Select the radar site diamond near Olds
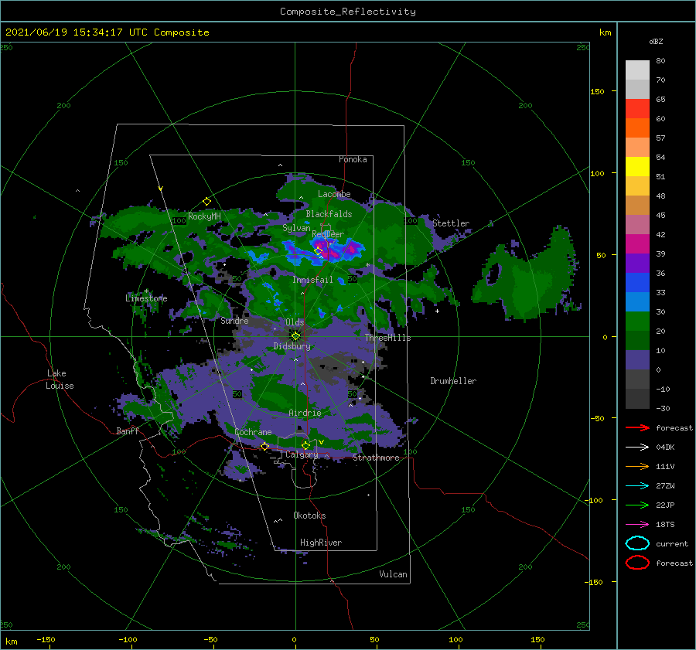The height and width of the screenshot is (650, 696). click(295, 336)
